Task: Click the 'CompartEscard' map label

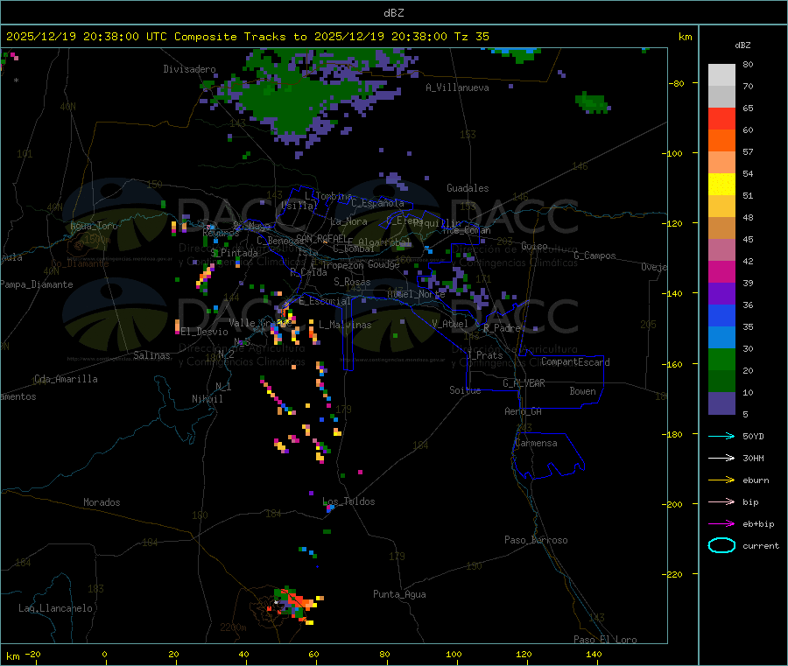Action: (575, 361)
